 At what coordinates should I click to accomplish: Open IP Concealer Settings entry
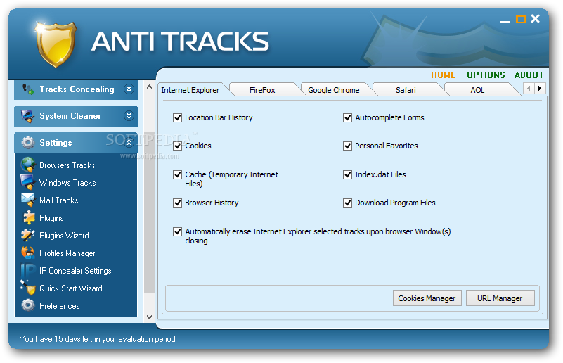click(75, 271)
